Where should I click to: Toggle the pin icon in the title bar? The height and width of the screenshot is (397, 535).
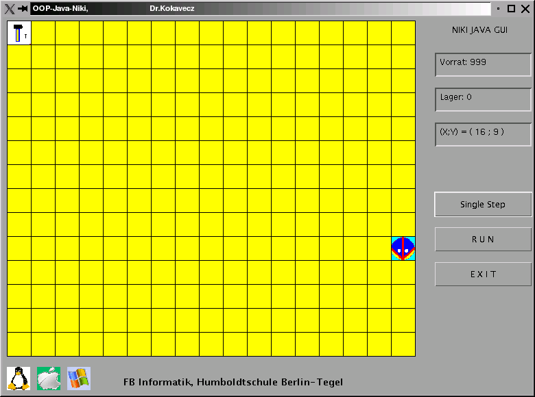(x=23, y=8)
